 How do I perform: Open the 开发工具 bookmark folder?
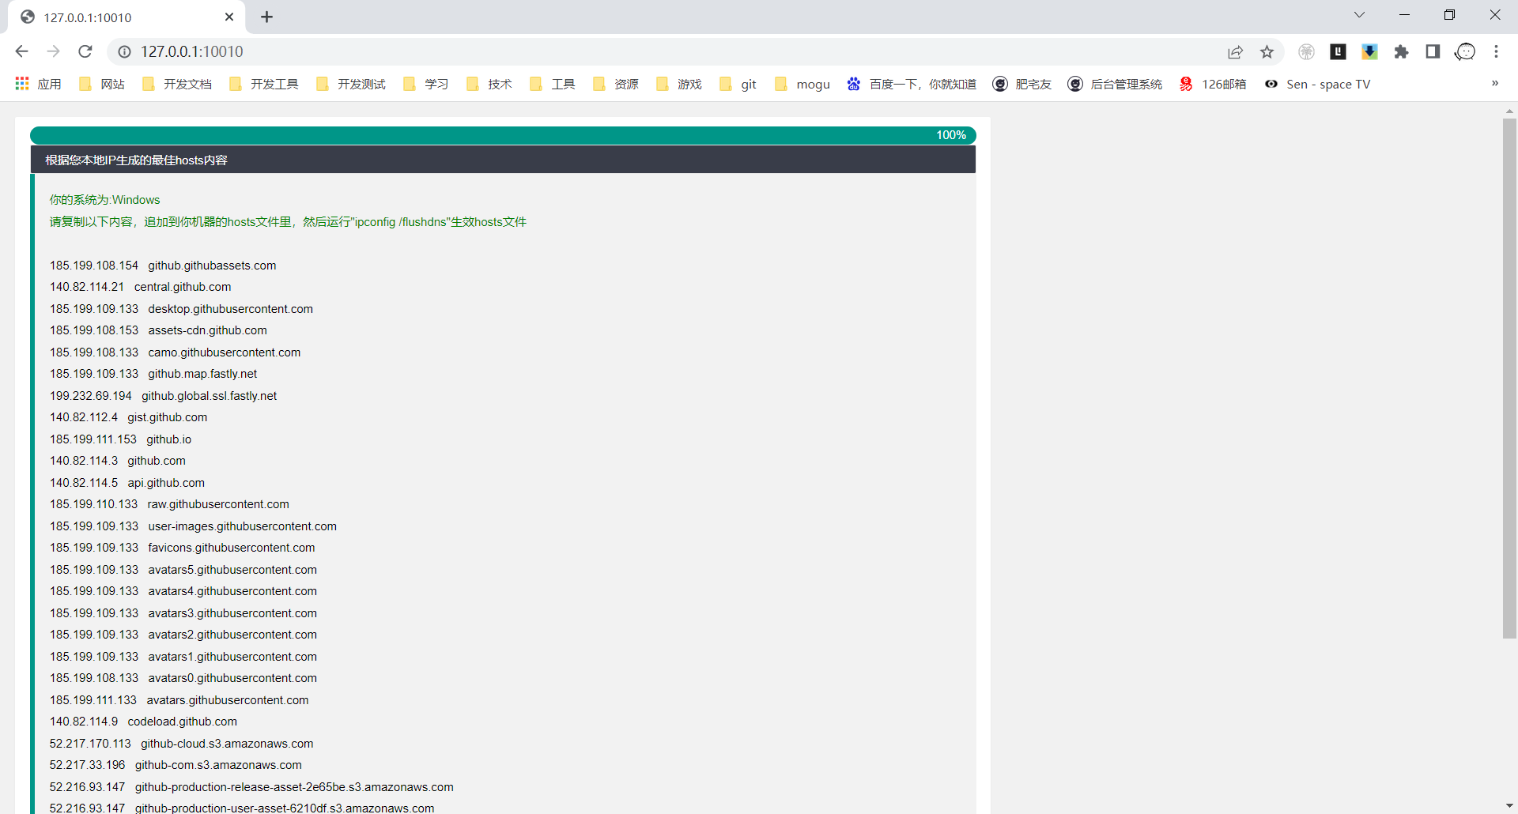(x=263, y=84)
